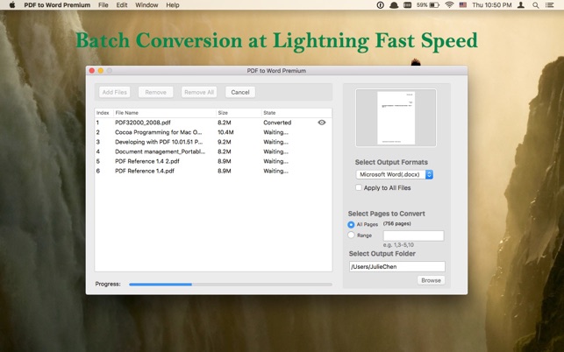
Task: Select the Document management_Portabl... row
Action: (213, 151)
